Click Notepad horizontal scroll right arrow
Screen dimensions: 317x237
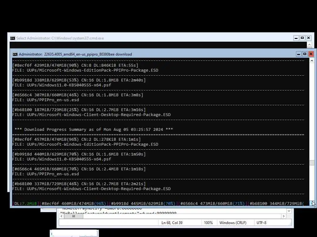click(284, 216)
